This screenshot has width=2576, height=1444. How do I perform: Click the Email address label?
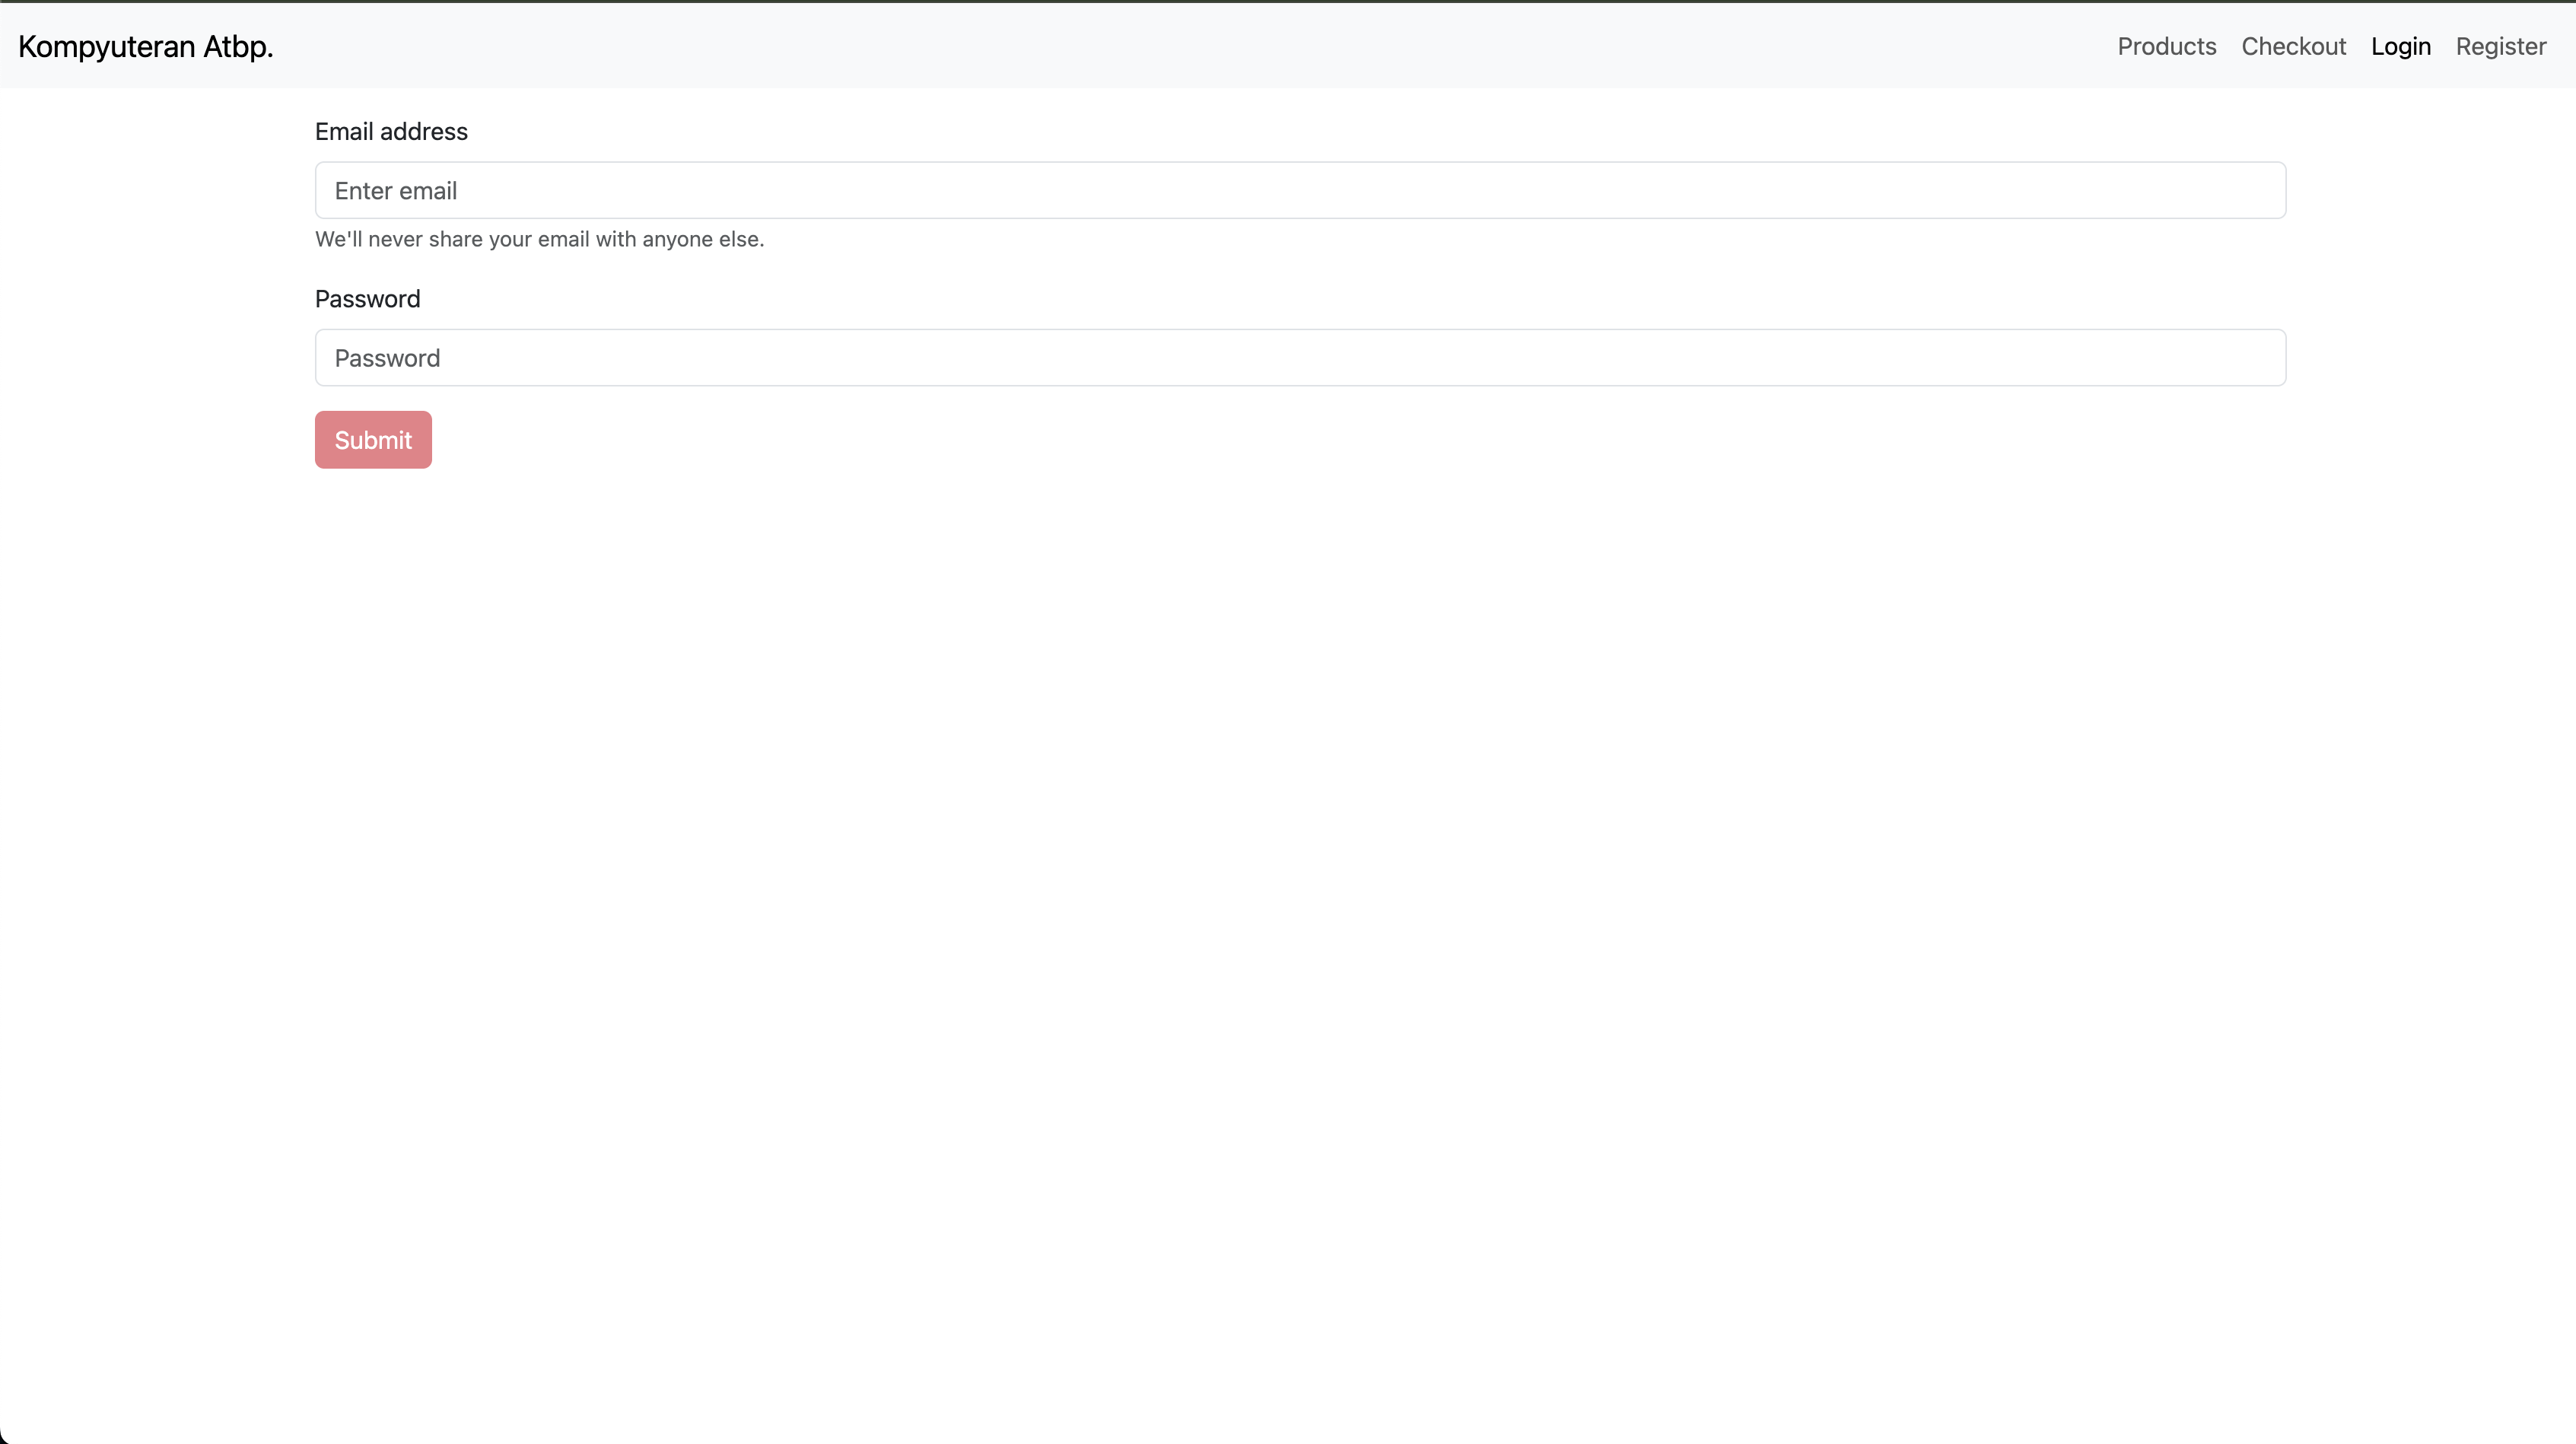coord(391,131)
